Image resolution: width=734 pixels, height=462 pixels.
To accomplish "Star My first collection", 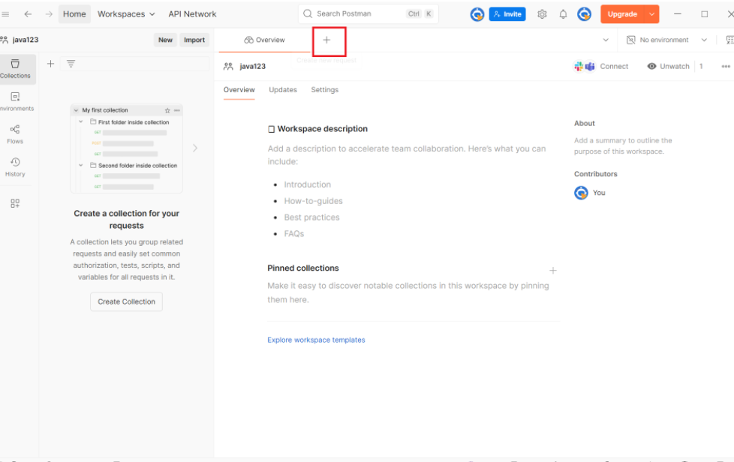I will click(x=167, y=110).
